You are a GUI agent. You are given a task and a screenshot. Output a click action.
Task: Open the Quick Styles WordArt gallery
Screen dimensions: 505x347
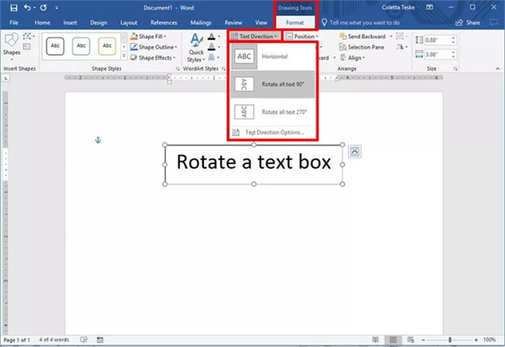[196, 52]
